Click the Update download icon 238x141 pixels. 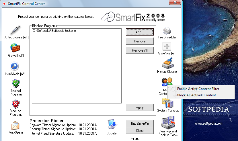(112, 124)
